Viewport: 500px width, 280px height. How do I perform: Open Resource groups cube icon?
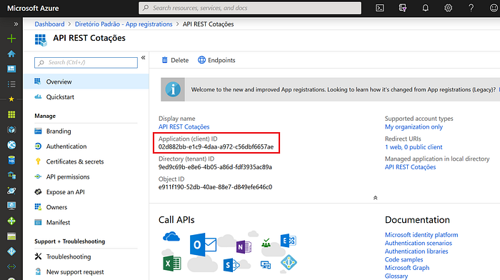(11, 130)
